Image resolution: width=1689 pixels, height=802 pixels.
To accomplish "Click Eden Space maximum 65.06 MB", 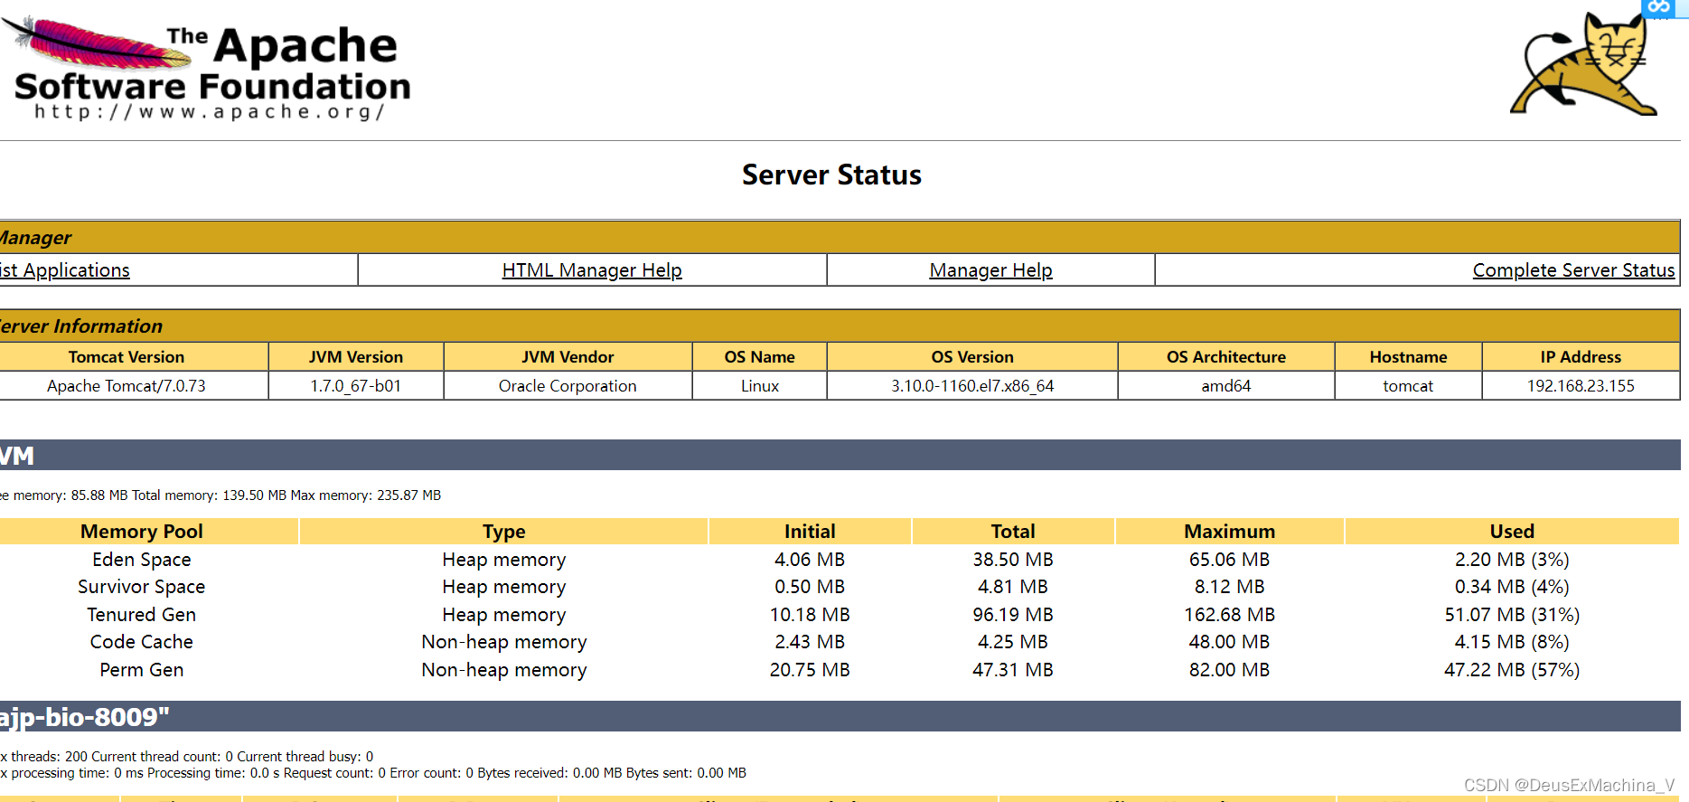I will [x=1230, y=560].
